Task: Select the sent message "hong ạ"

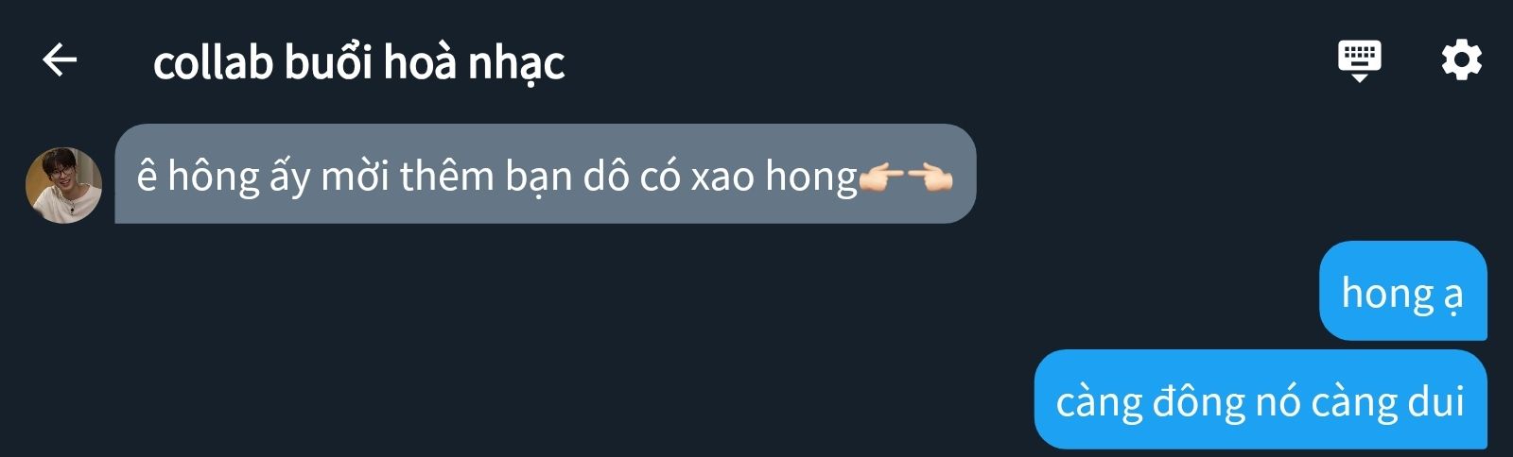Action: coord(1402,291)
